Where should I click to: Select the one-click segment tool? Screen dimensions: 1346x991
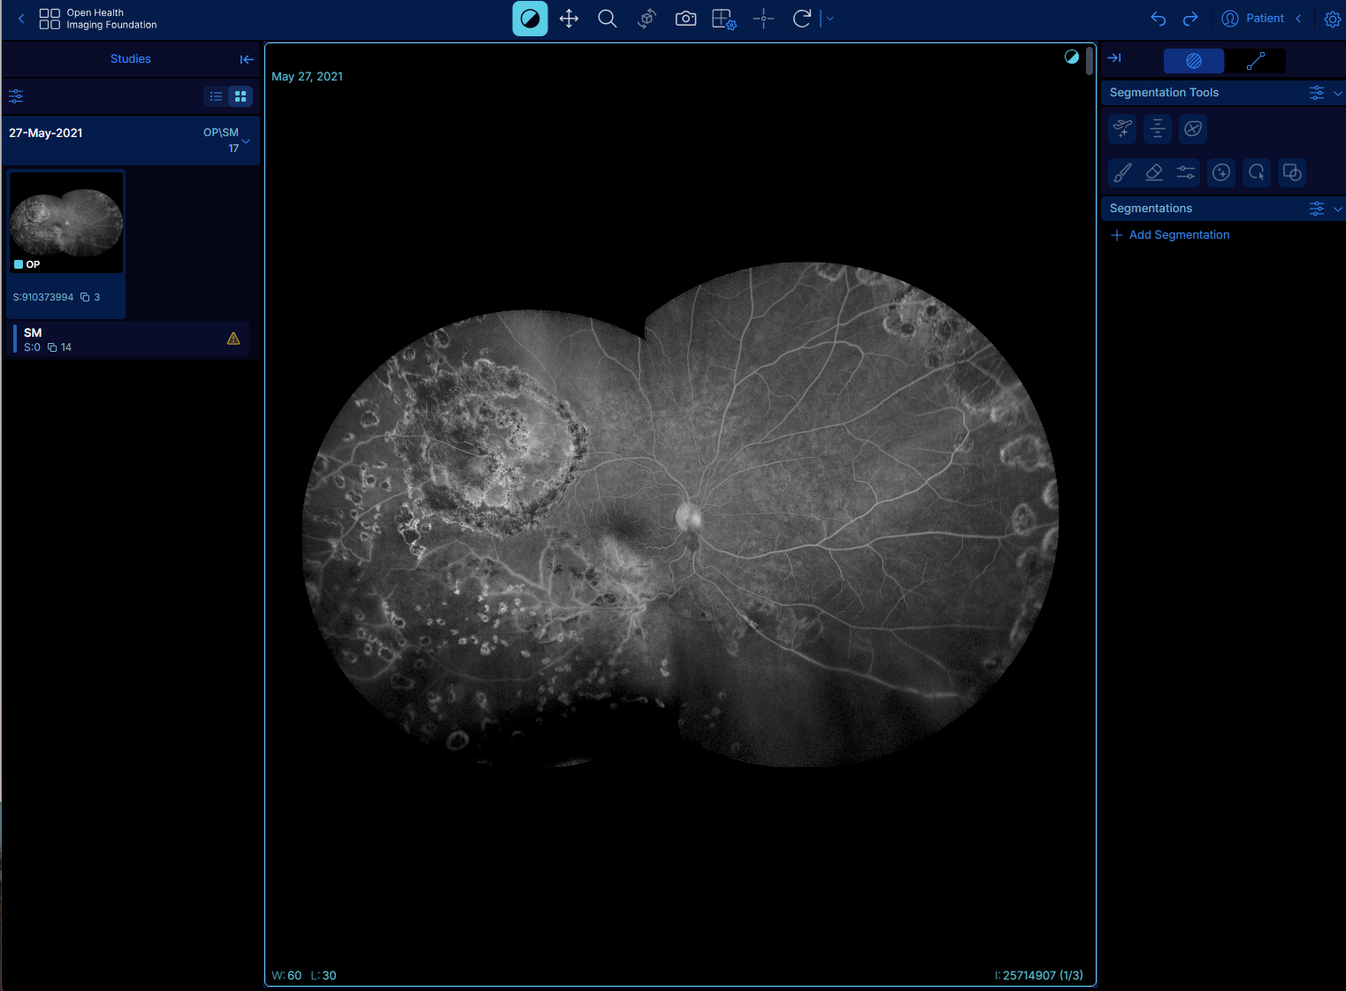tap(1221, 172)
